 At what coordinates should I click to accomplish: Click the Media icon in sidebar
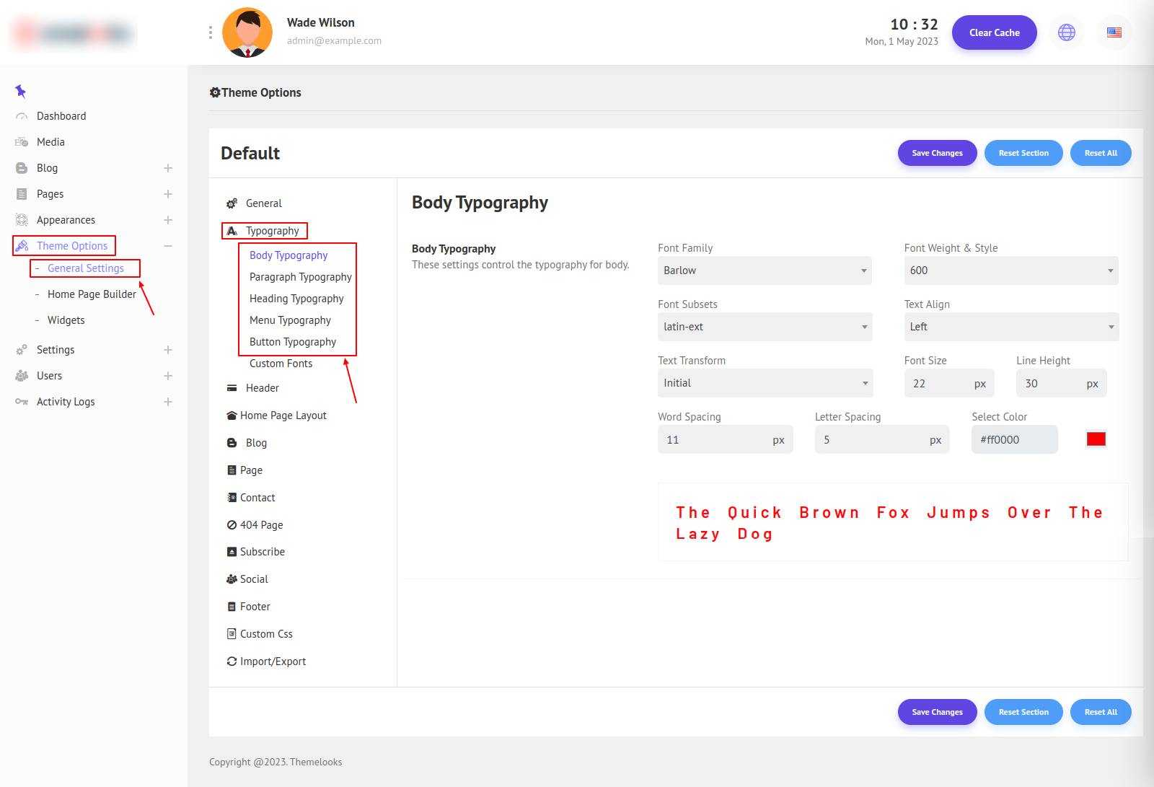(22, 142)
